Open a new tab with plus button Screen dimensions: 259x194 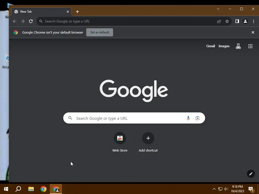coord(77,12)
